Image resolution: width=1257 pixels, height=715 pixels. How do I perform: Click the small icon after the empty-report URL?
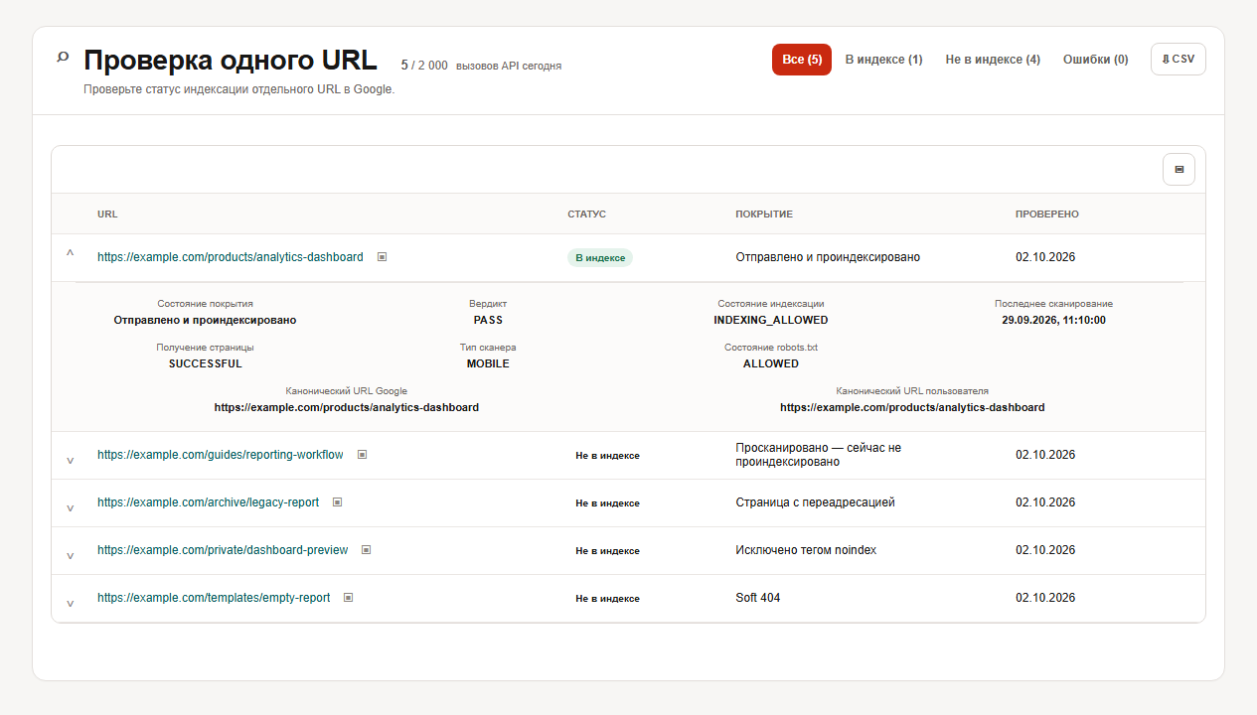click(x=349, y=597)
